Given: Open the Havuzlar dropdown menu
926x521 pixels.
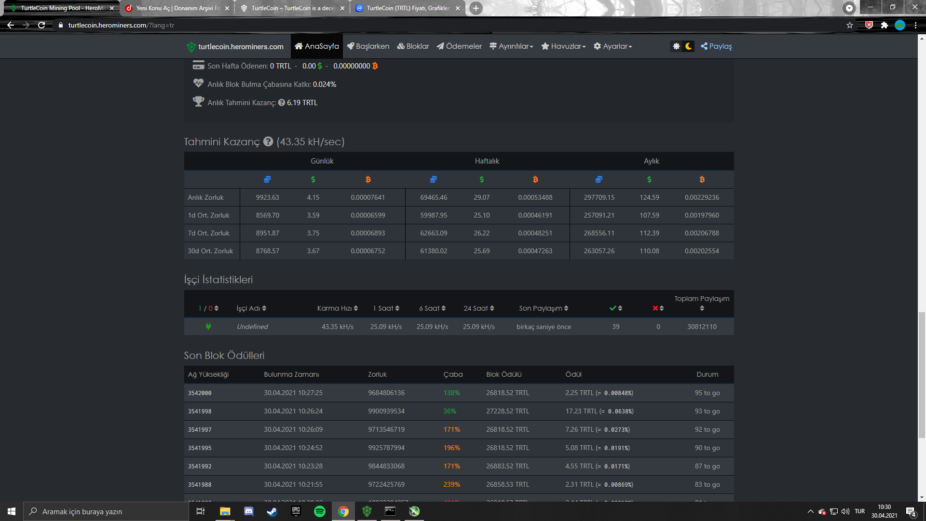Looking at the screenshot, I should coord(563,46).
